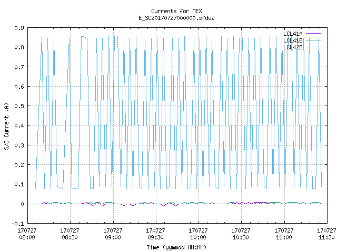Image resolution: width=337 pixels, height=252 pixels.
Task: Click the 0.2 y-axis tick value
Action: [x=19, y=165]
